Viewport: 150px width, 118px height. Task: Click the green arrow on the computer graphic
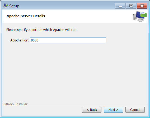click(x=143, y=16)
